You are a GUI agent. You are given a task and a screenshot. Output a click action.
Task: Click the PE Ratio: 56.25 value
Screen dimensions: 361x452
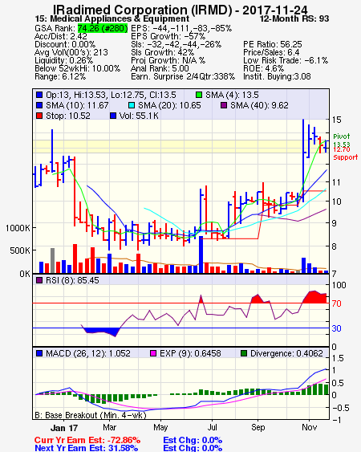[273, 44]
